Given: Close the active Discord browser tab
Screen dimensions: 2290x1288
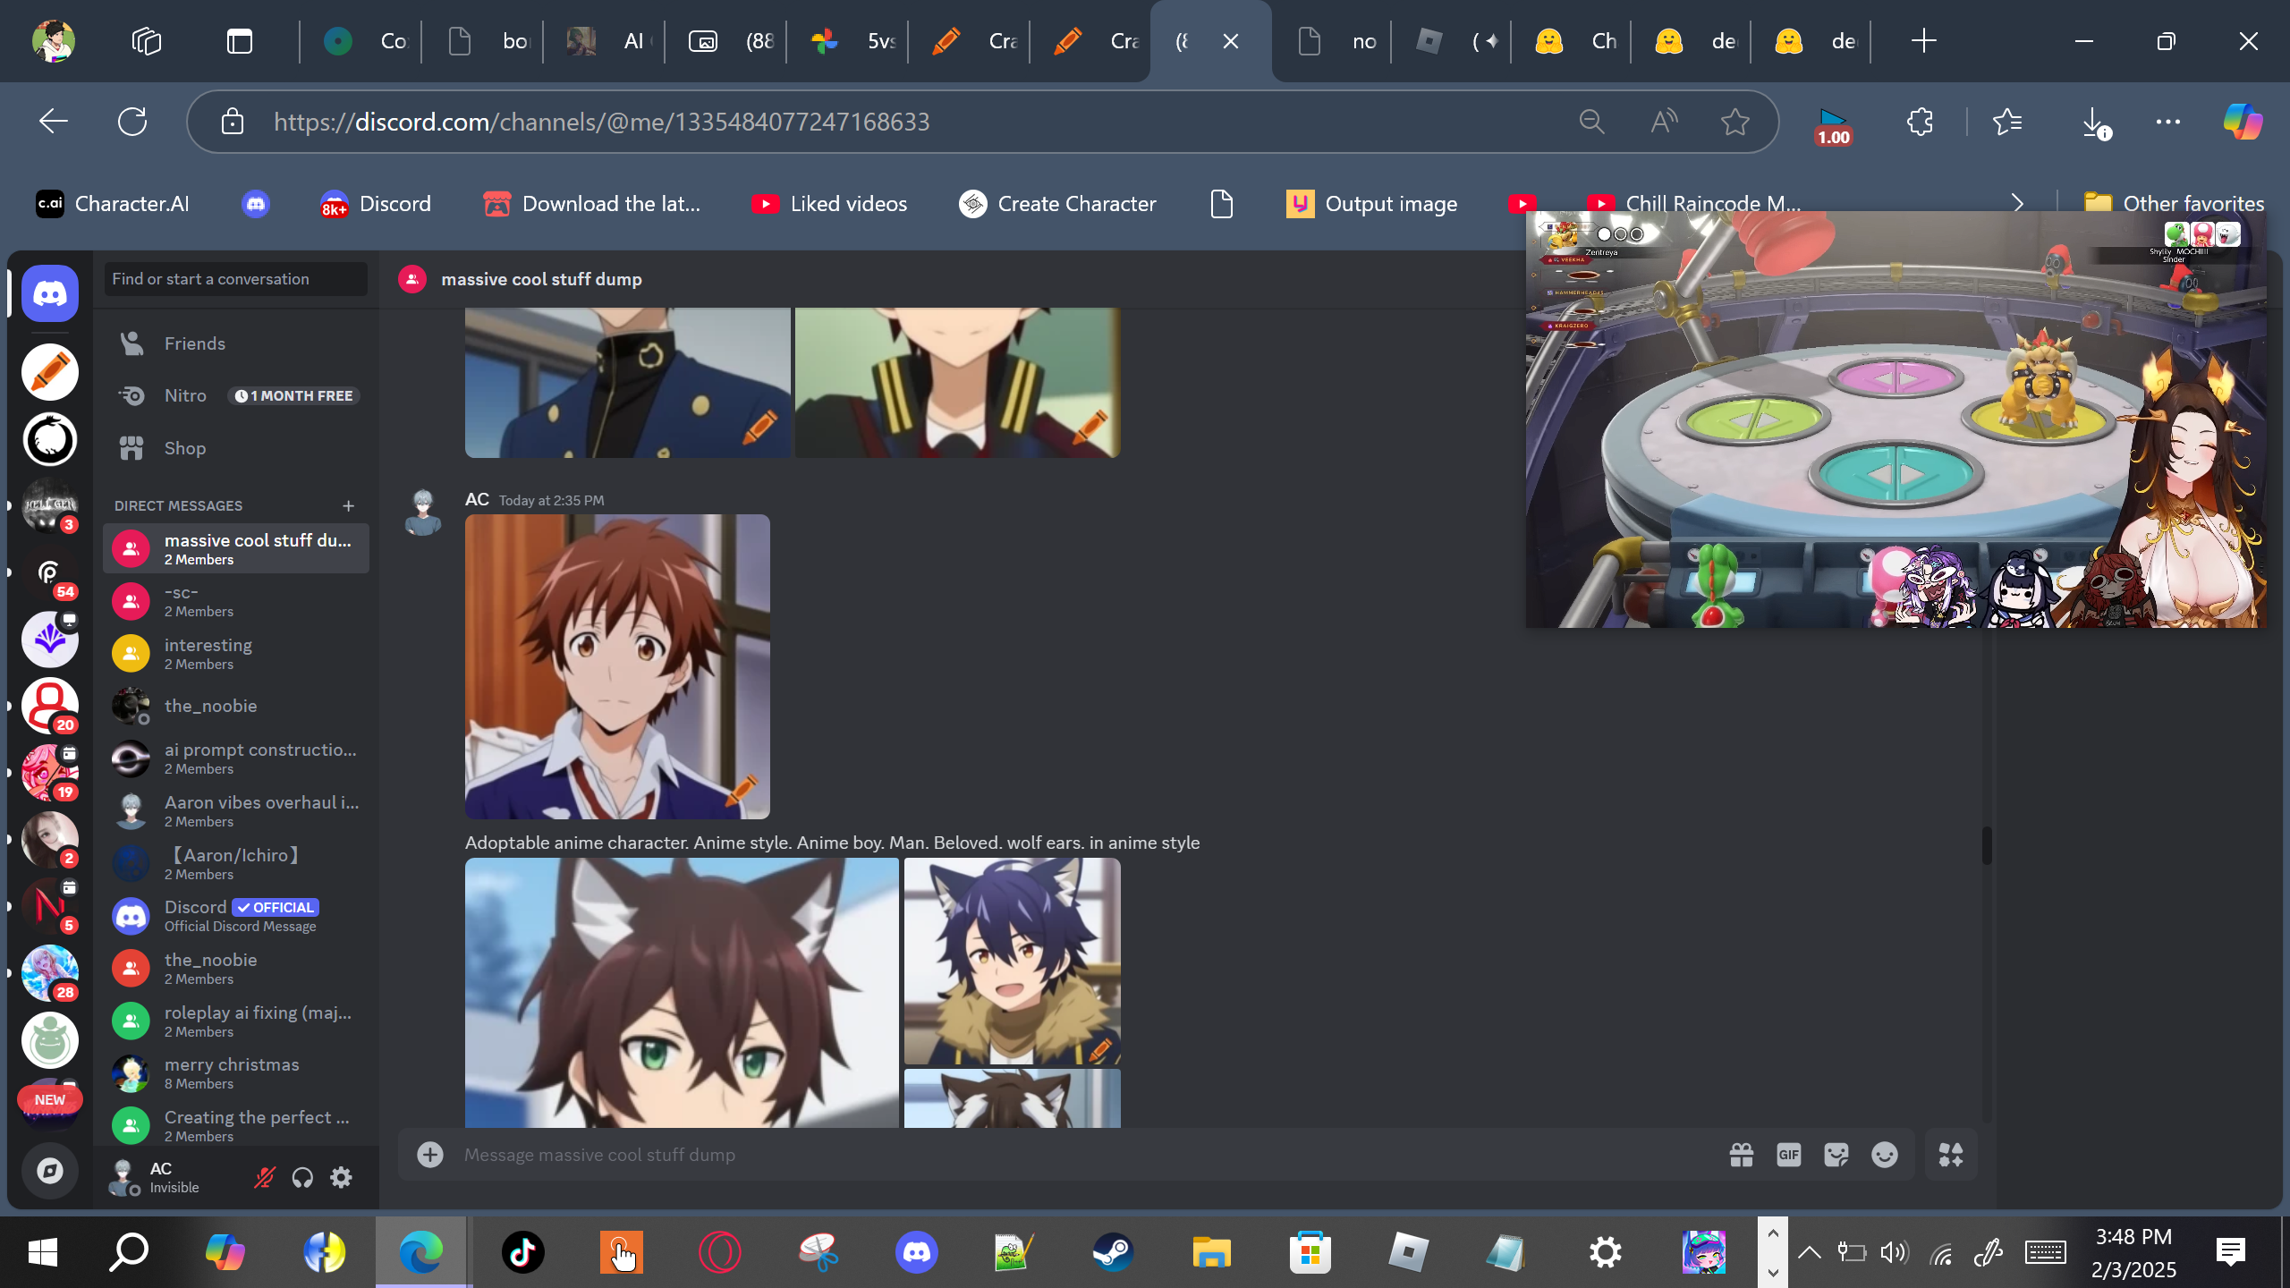Looking at the screenshot, I should click(1231, 41).
